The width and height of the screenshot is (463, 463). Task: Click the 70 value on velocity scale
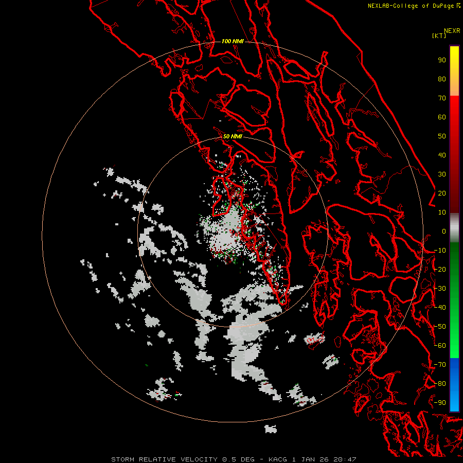pos(442,98)
